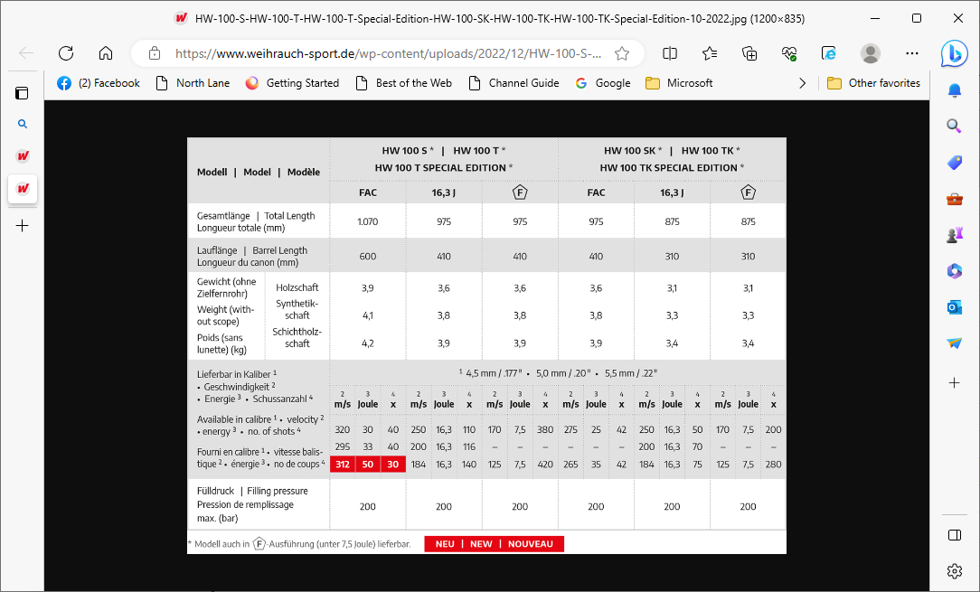Show more favorites chevron
980x592 pixels.
pyautogui.click(x=803, y=83)
